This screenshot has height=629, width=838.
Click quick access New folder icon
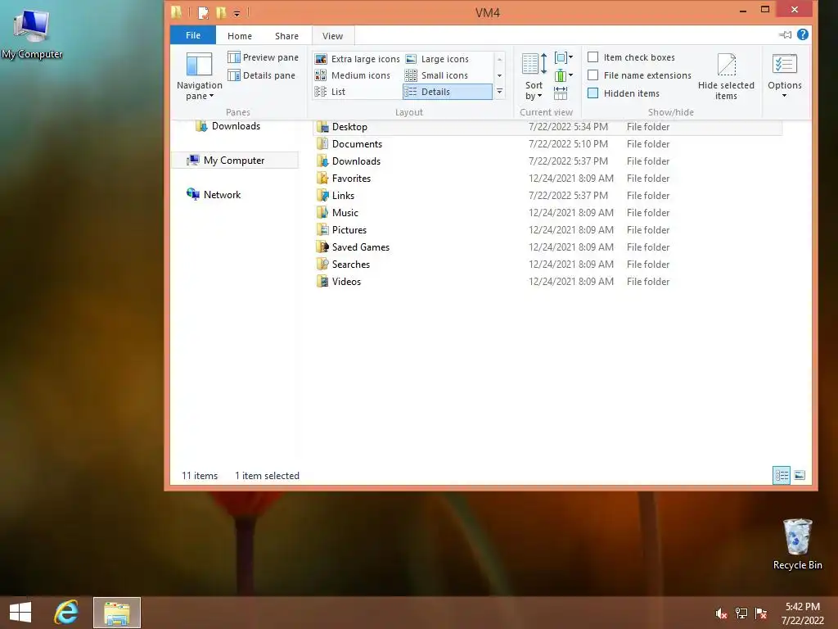pyautogui.click(x=221, y=12)
